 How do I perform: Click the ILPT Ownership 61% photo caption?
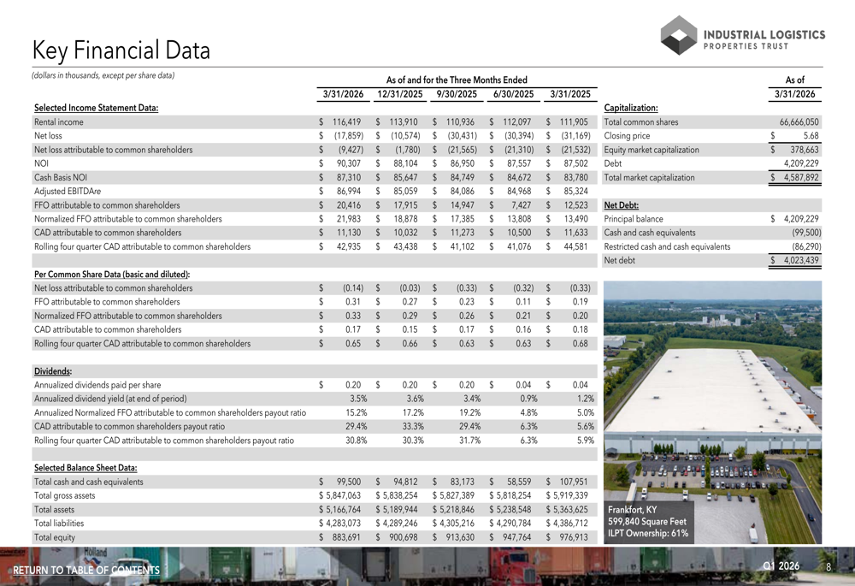click(x=647, y=534)
